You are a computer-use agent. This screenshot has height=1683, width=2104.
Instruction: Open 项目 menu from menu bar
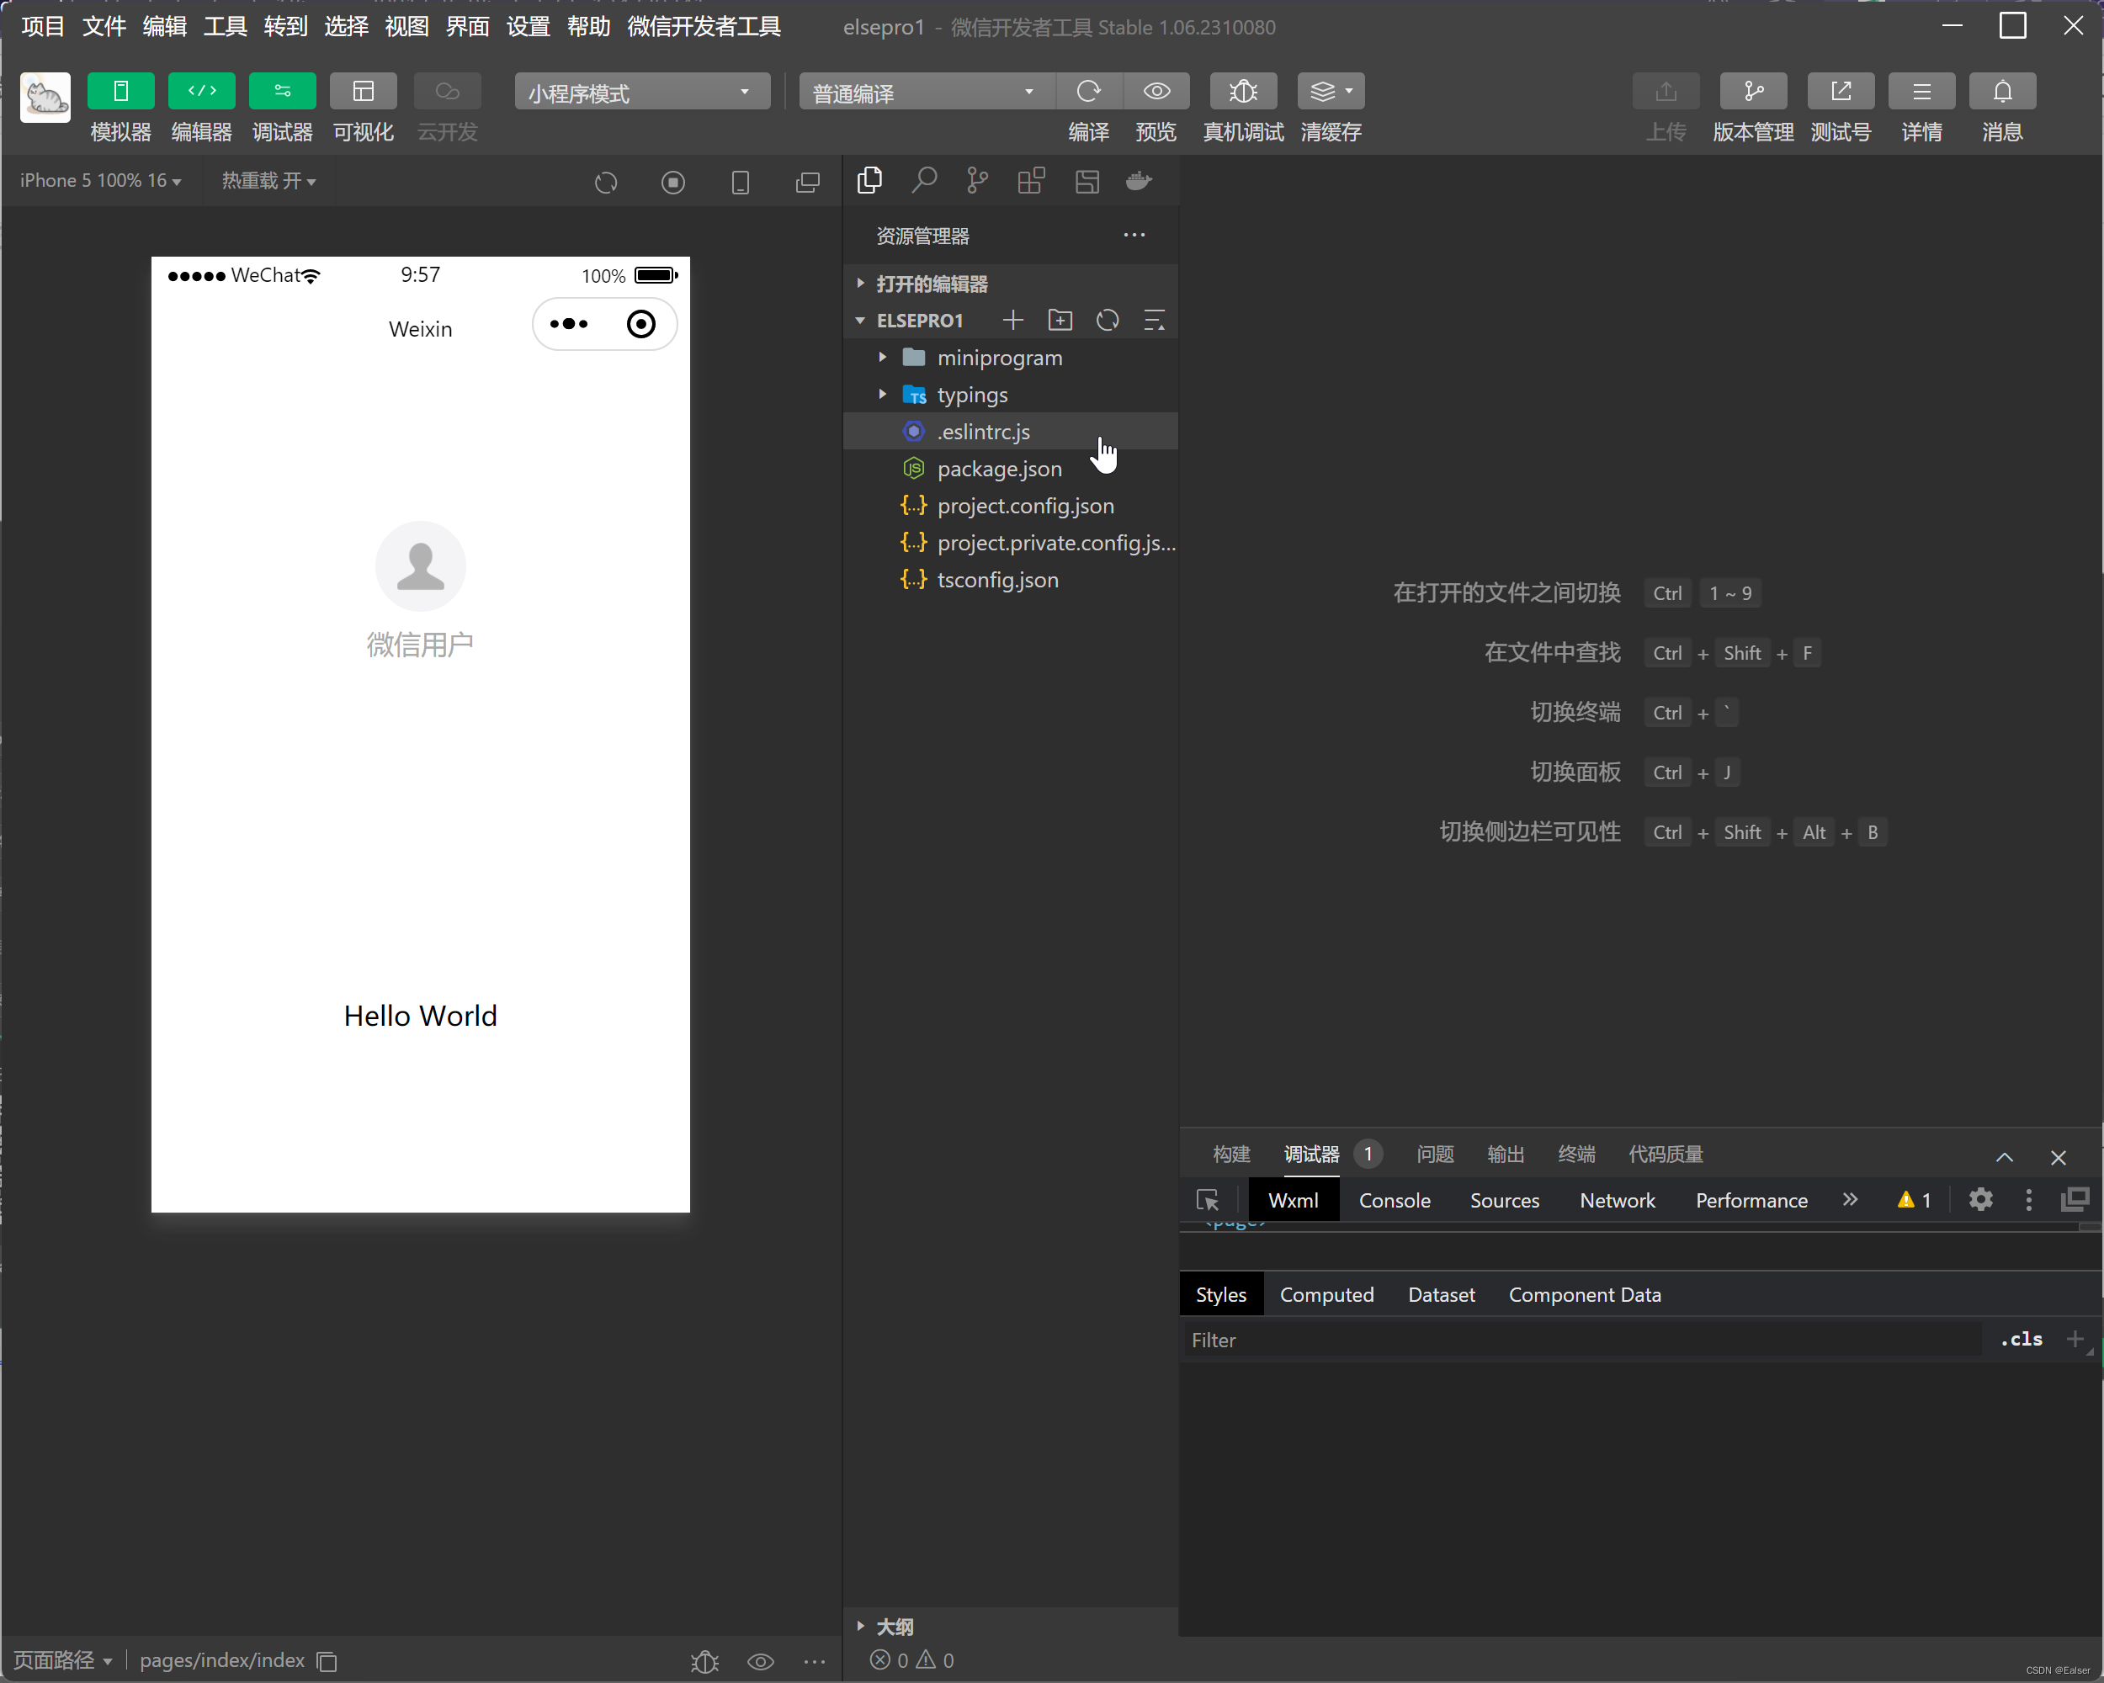point(40,26)
